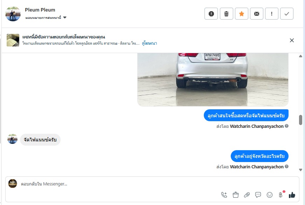
Task: Open the emoji picker
Action: point(269,195)
